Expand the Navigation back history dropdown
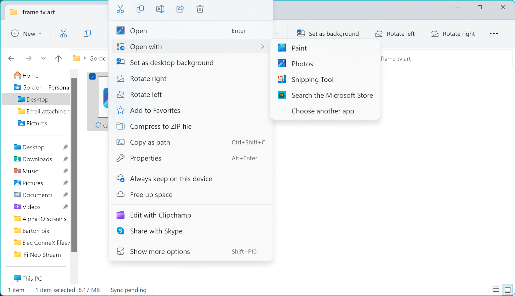Screen dimensions: 515x296 43,58
